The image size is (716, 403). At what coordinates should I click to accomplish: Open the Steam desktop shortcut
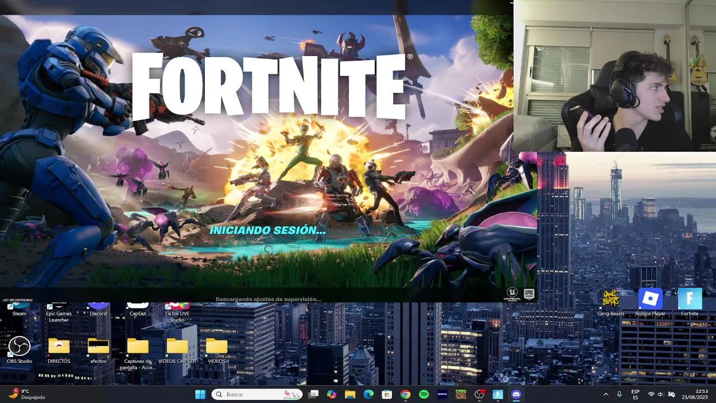(x=19, y=310)
